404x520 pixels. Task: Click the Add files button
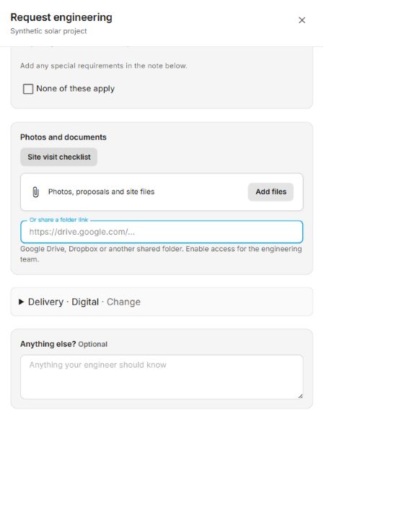click(271, 191)
